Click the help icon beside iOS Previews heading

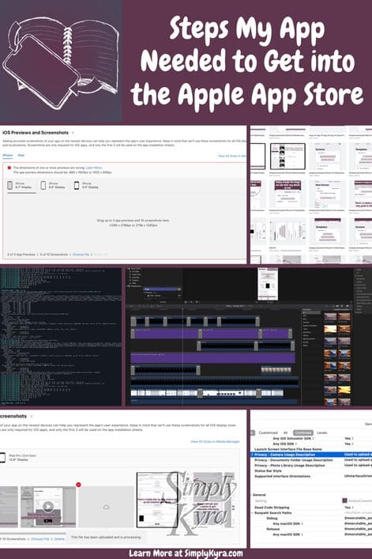tap(73, 133)
